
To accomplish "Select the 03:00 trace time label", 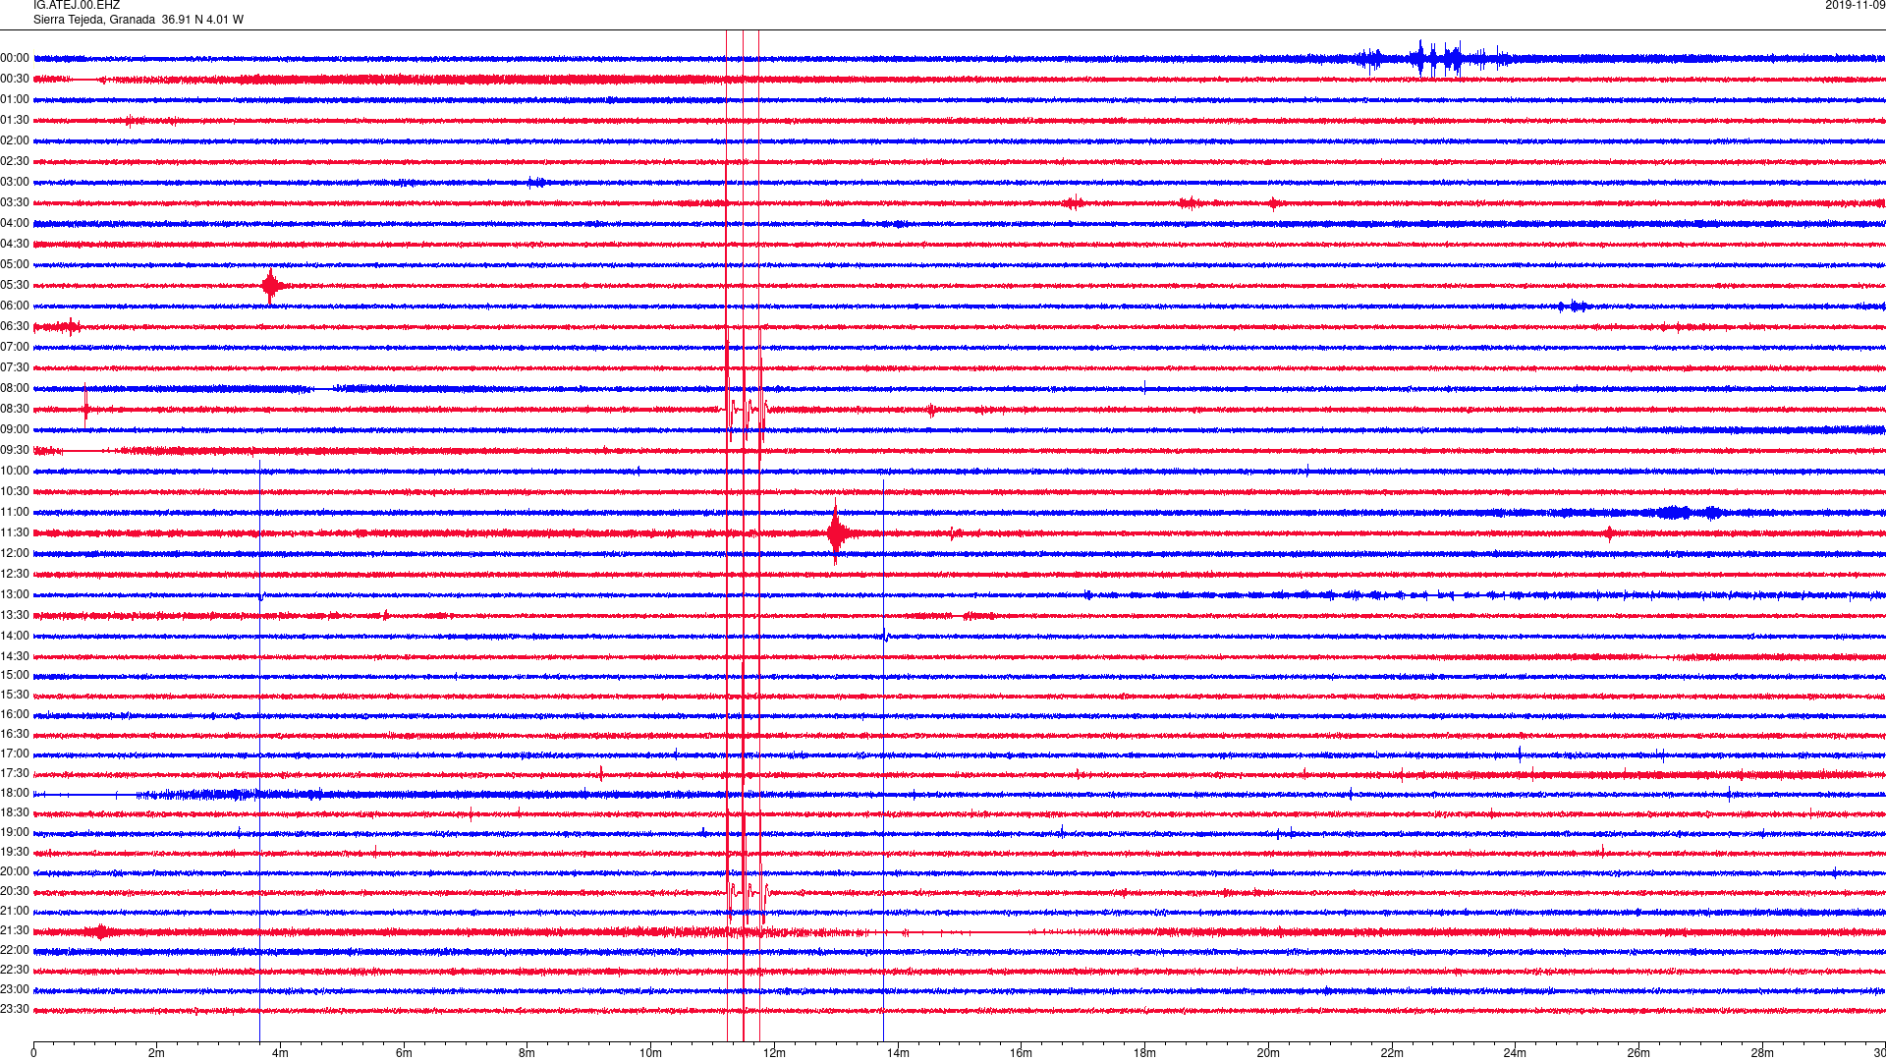I will (x=15, y=182).
